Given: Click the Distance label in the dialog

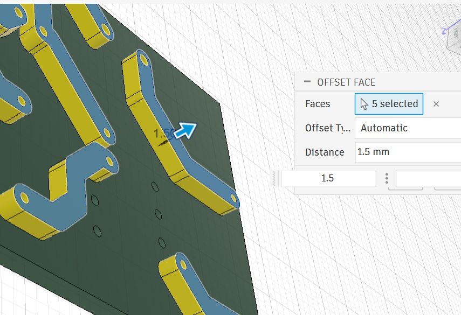Looking at the screenshot, I should pos(325,152).
